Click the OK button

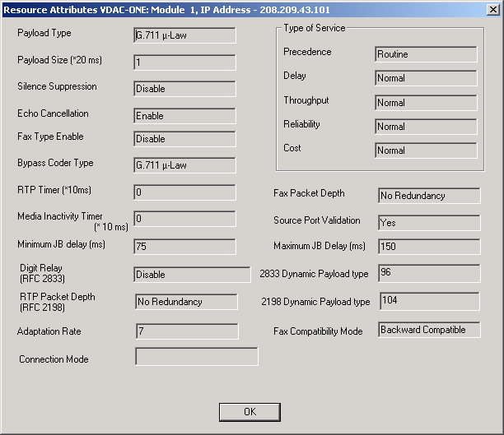point(250,411)
